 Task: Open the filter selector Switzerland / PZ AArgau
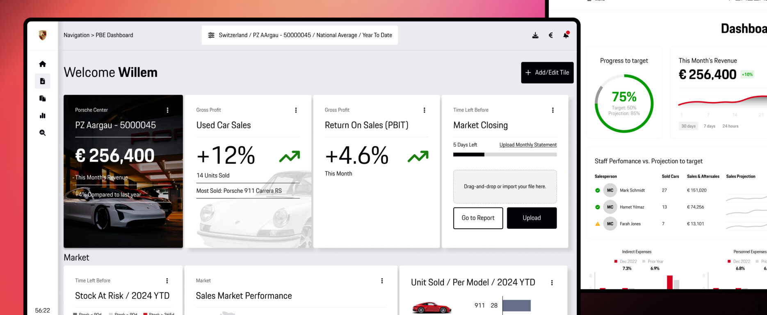[300, 35]
